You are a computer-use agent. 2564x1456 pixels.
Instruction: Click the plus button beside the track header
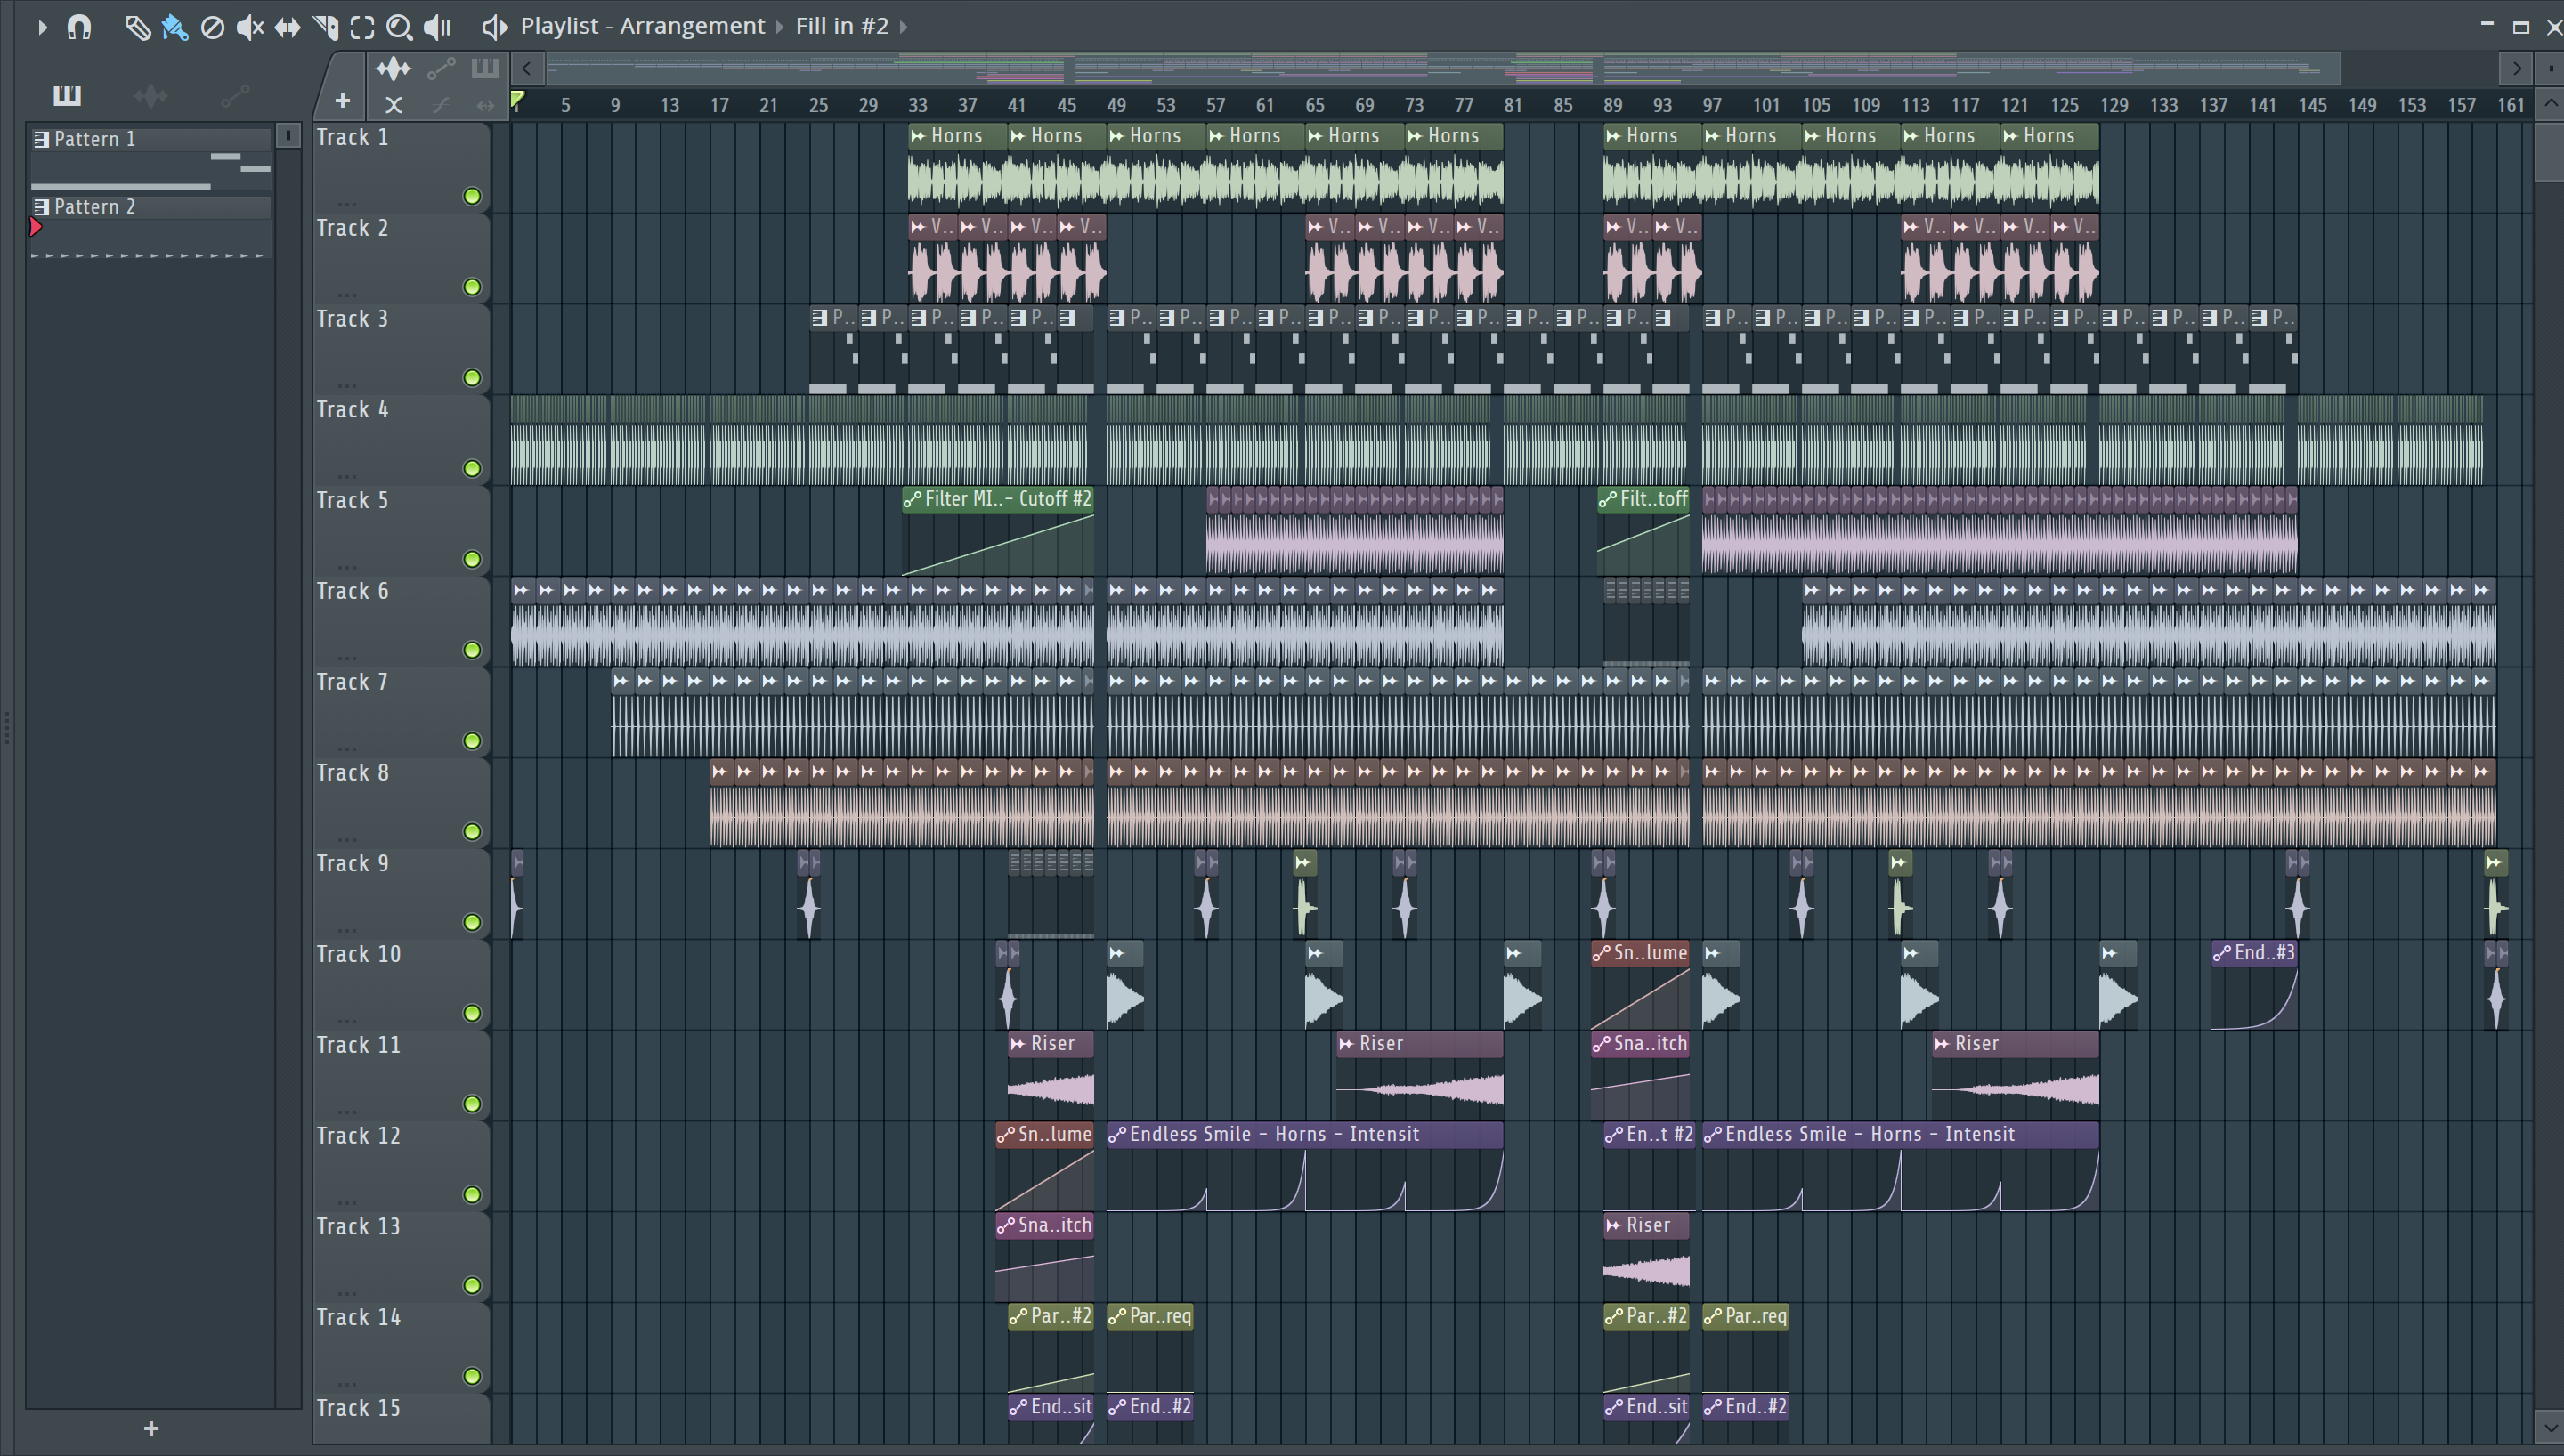coord(342,101)
